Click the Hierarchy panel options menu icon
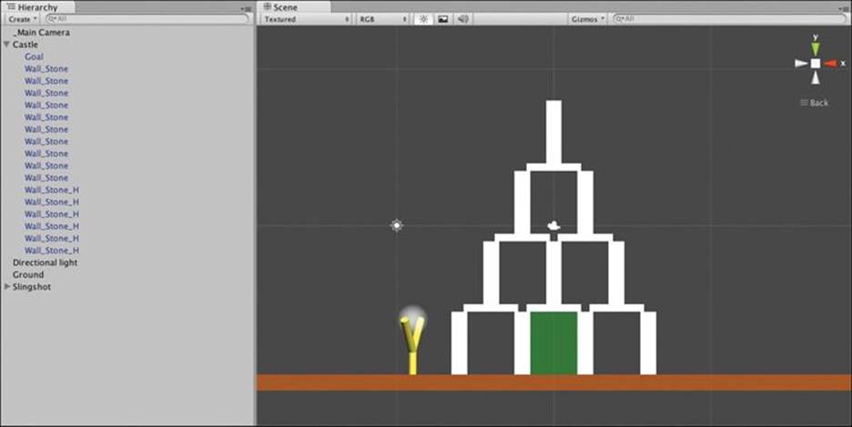This screenshot has height=427, width=852. pyautogui.click(x=246, y=9)
